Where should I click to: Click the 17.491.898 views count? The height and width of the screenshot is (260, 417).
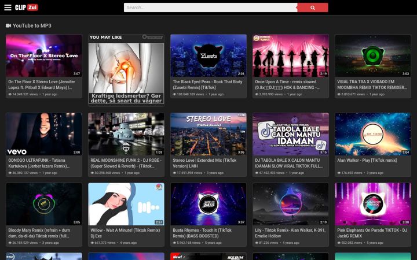(189, 173)
